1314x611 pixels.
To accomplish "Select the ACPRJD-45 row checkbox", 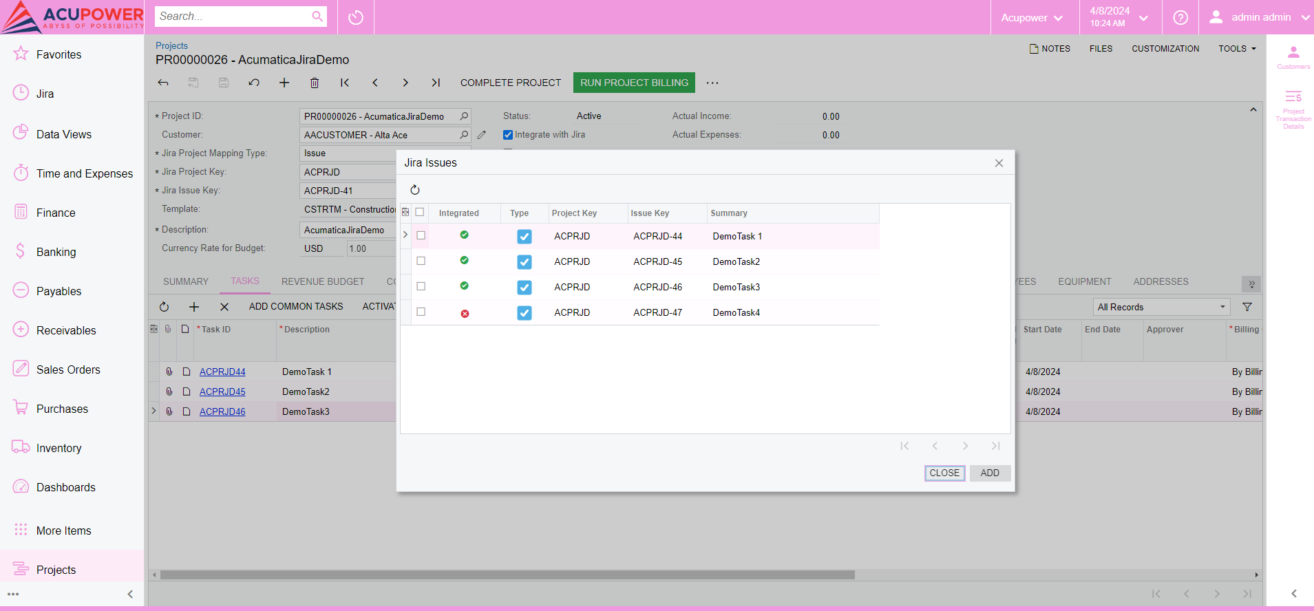I will coord(421,261).
